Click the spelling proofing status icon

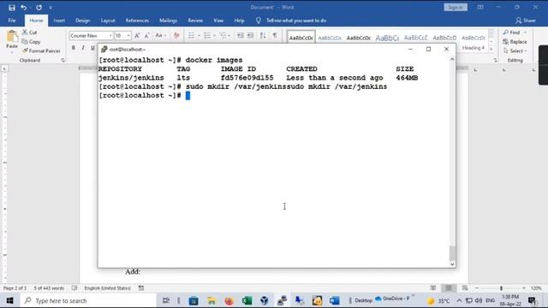(x=74, y=287)
